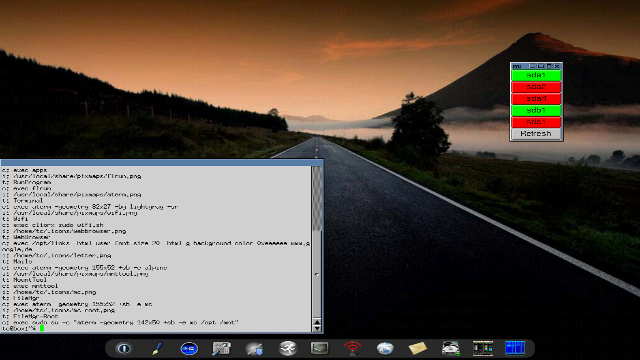The height and width of the screenshot is (360, 640).
Task: Open Apps download-arrow dock icon
Action: (255, 349)
